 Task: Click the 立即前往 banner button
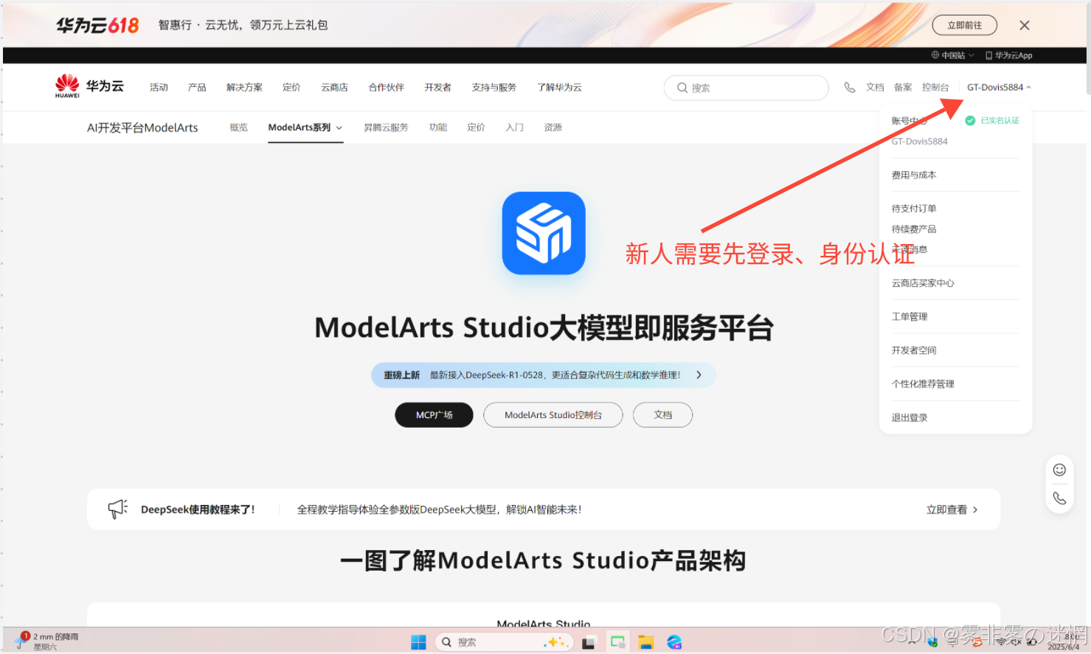(x=964, y=25)
